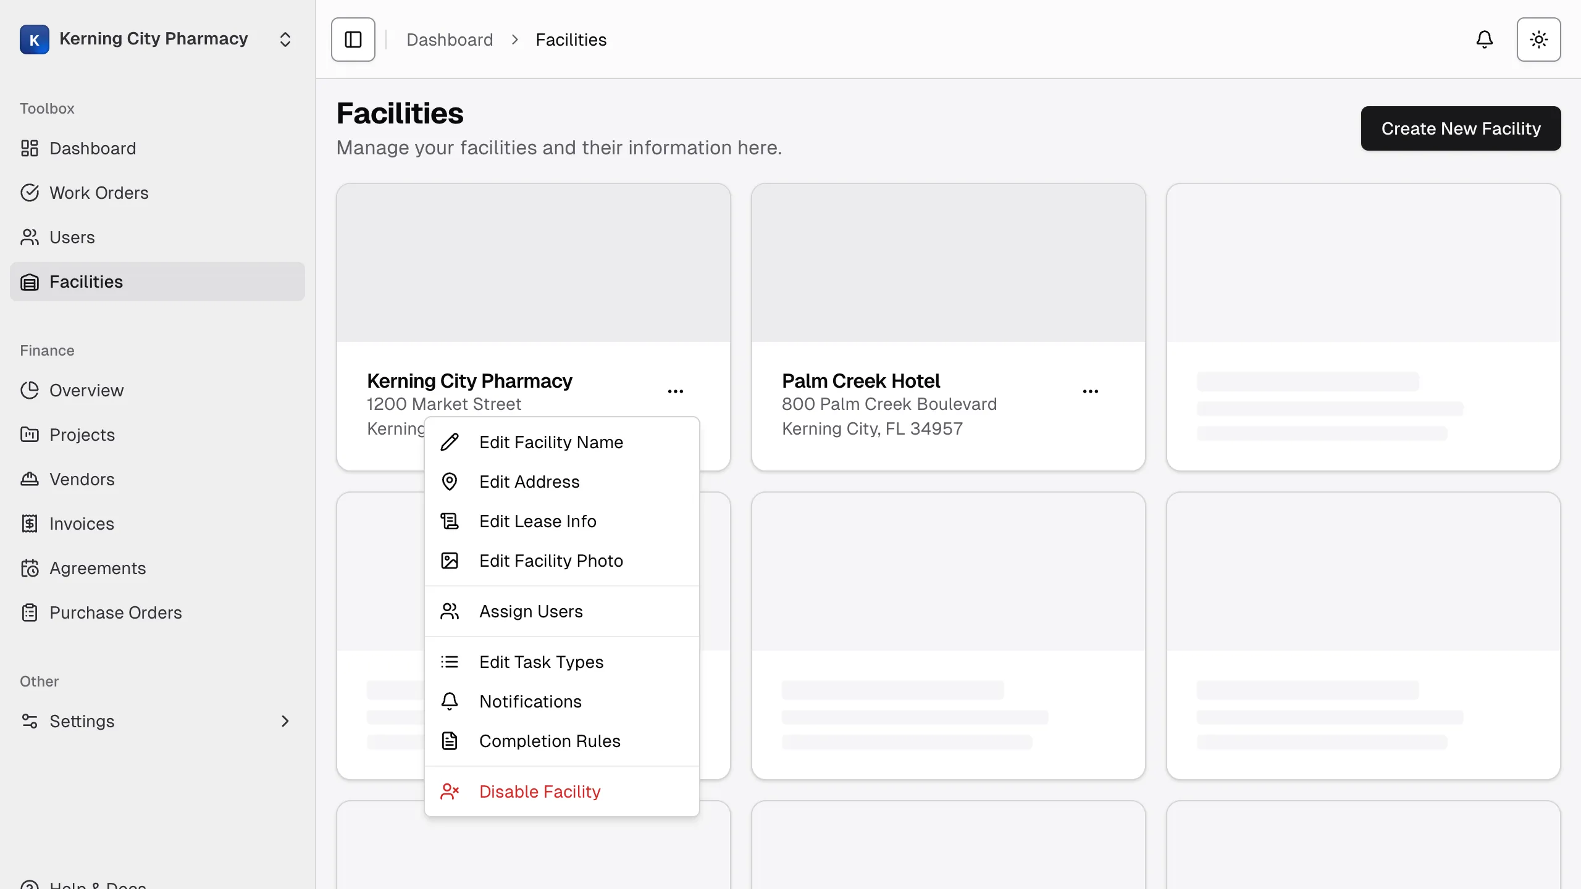Toggle light/dark theme sun button
The width and height of the screenshot is (1581, 889).
tap(1538, 40)
